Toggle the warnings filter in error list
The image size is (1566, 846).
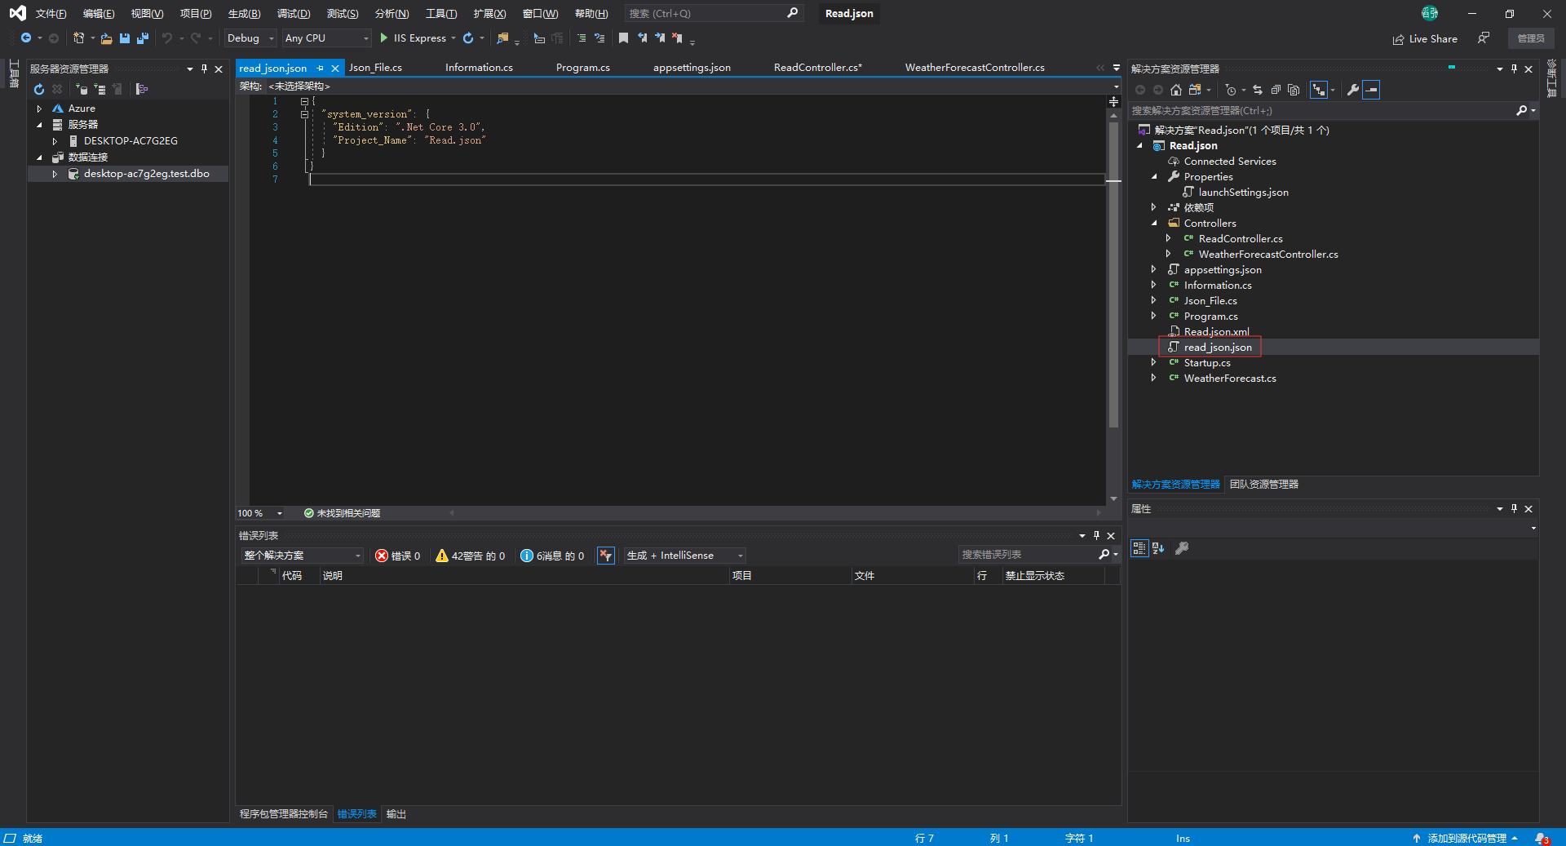(471, 556)
